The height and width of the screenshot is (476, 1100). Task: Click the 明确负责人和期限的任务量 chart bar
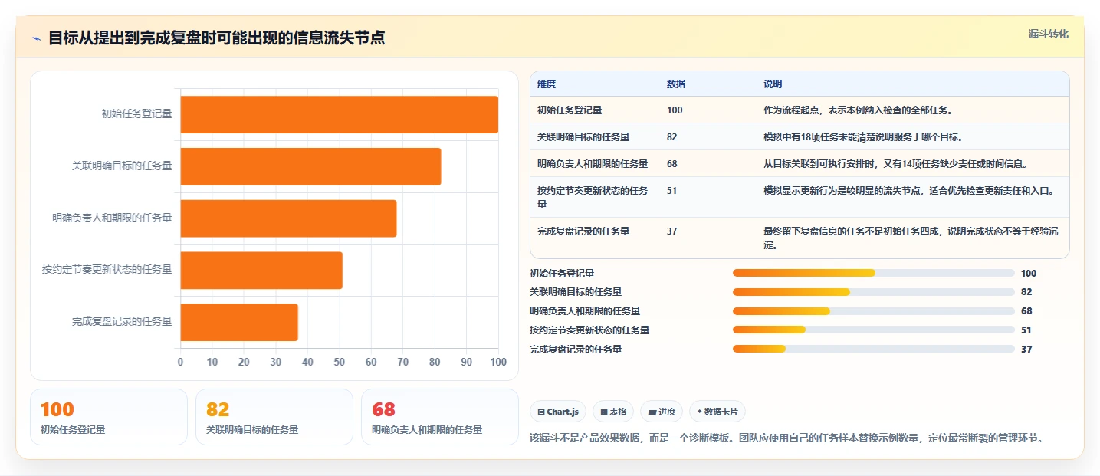point(288,218)
